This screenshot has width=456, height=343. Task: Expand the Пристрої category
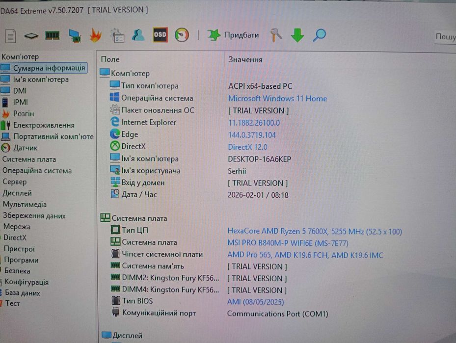point(19,249)
